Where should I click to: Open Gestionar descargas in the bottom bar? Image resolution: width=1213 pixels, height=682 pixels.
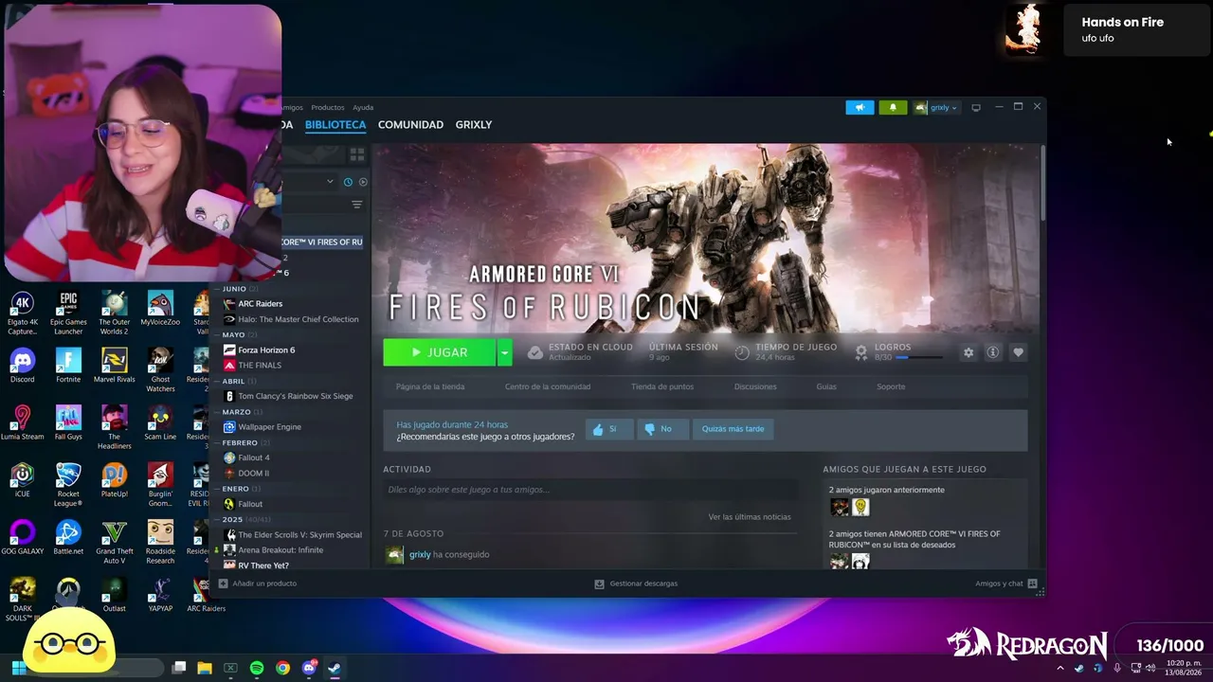636,583
